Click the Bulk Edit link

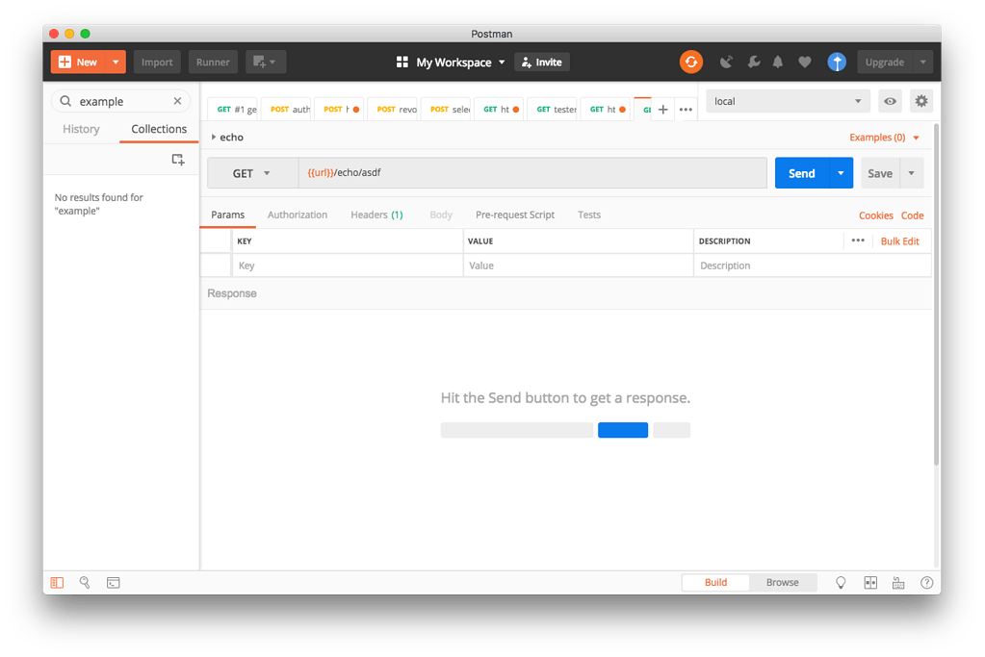tap(899, 240)
